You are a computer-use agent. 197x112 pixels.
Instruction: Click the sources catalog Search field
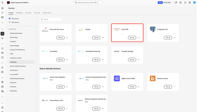point(51,19)
